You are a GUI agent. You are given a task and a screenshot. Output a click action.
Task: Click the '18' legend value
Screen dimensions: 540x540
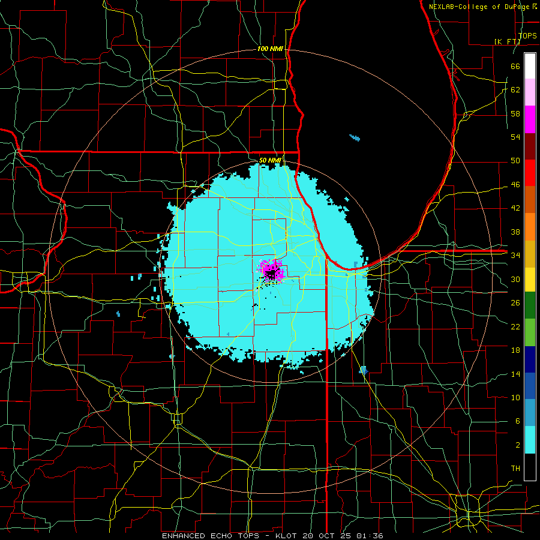click(x=515, y=350)
